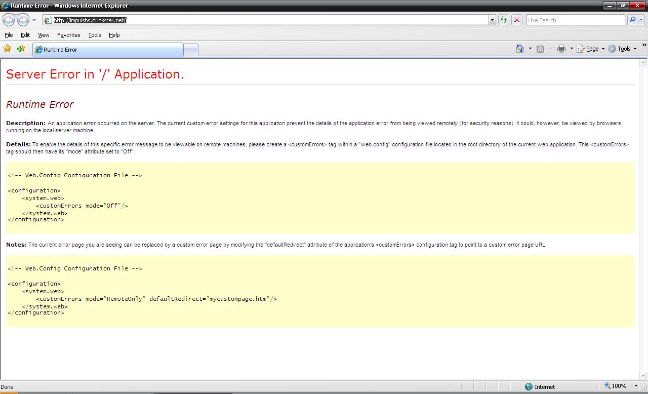
Task: Click the Forward navigation arrow
Action: [23, 20]
